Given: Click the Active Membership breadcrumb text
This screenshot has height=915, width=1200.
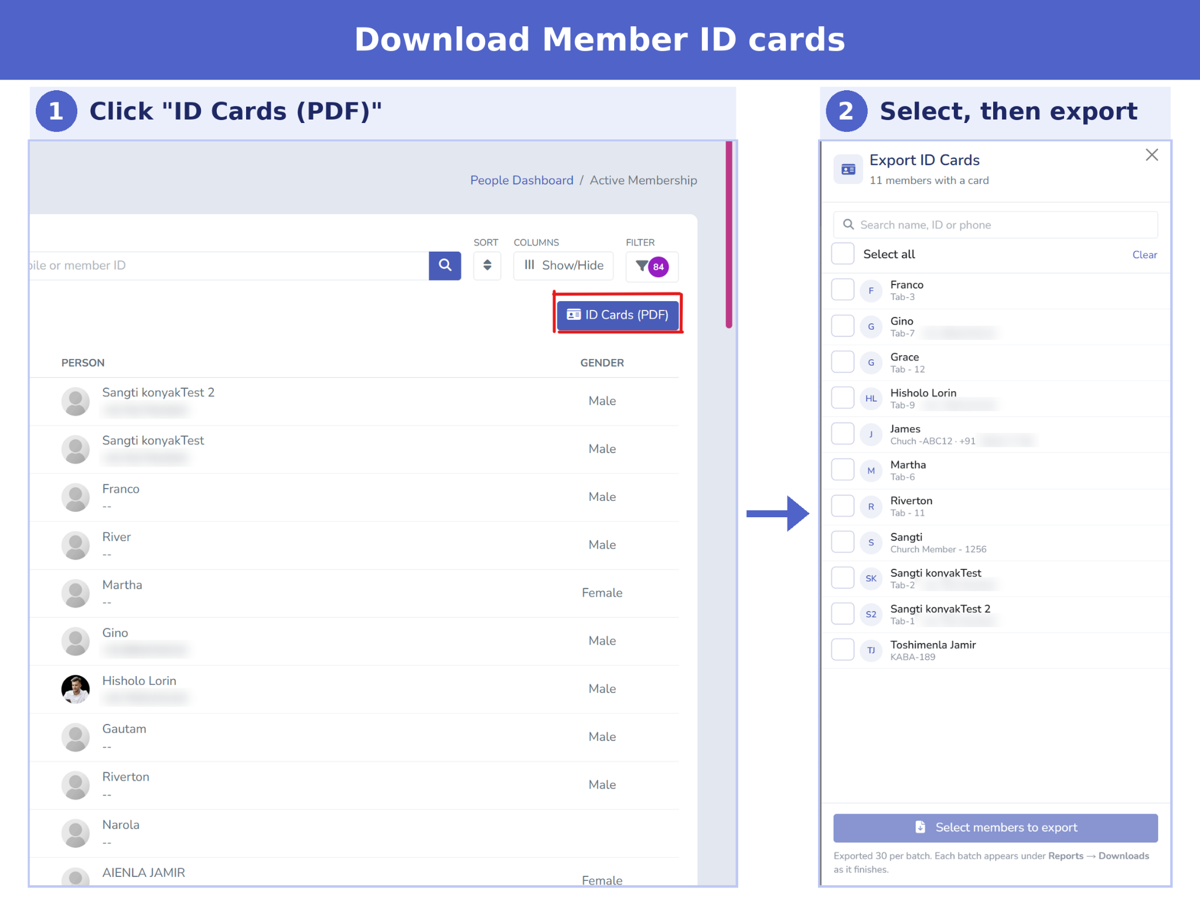Looking at the screenshot, I should 643,180.
